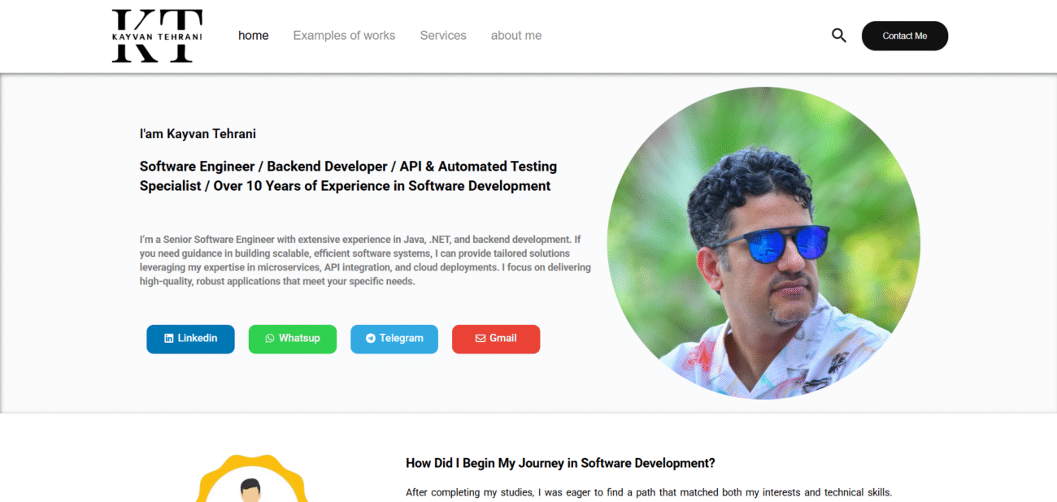Open the blue Linkedin button

190,339
